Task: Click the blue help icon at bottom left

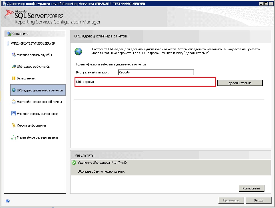Action: (8, 201)
